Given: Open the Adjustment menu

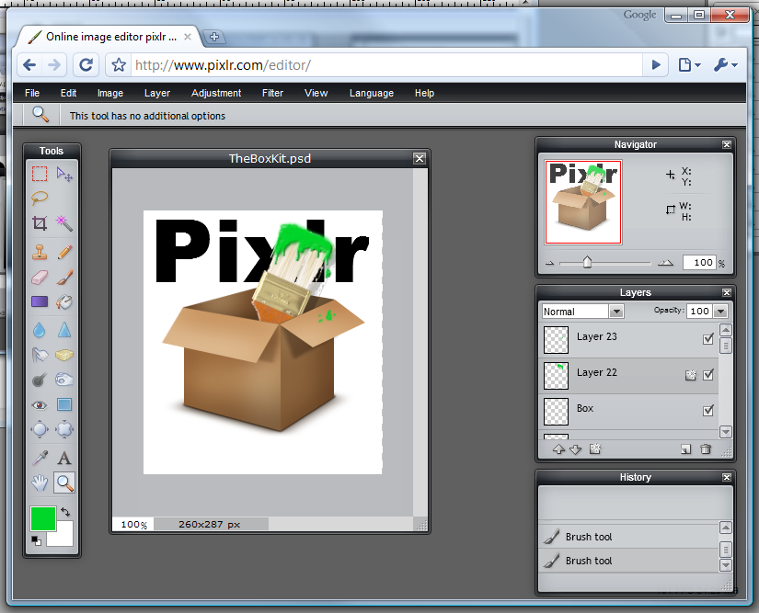Looking at the screenshot, I should point(216,93).
